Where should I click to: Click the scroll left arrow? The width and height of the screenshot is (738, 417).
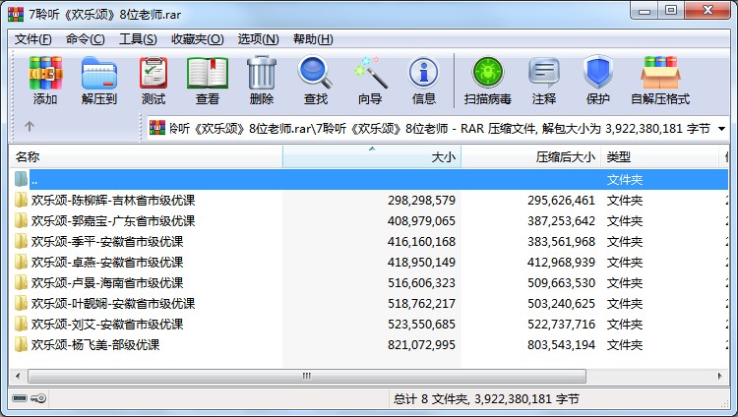point(18,376)
